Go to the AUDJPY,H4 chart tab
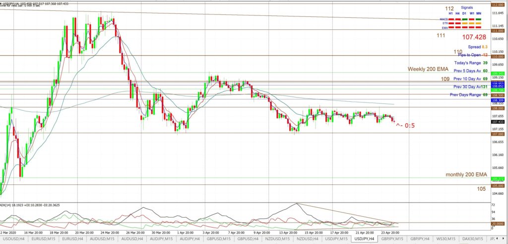508x244 pixels. (x=190, y=239)
